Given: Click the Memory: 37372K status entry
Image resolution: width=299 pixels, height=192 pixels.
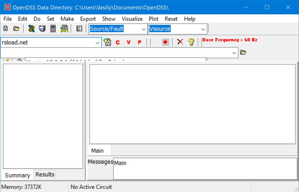Looking at the screenshot, I should [x=21, y=187].
